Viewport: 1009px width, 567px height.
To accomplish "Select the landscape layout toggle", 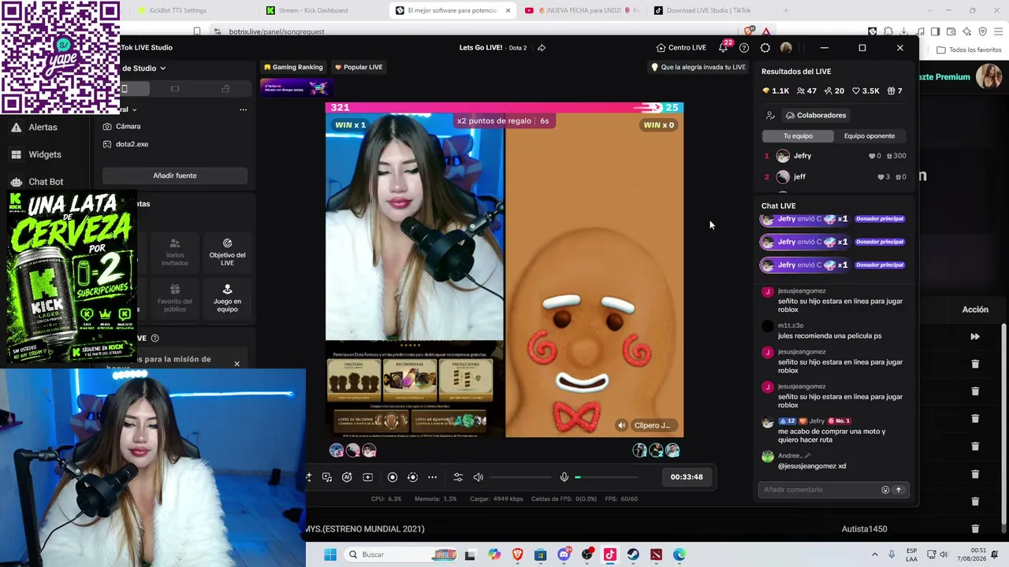I will pos(175,89).
